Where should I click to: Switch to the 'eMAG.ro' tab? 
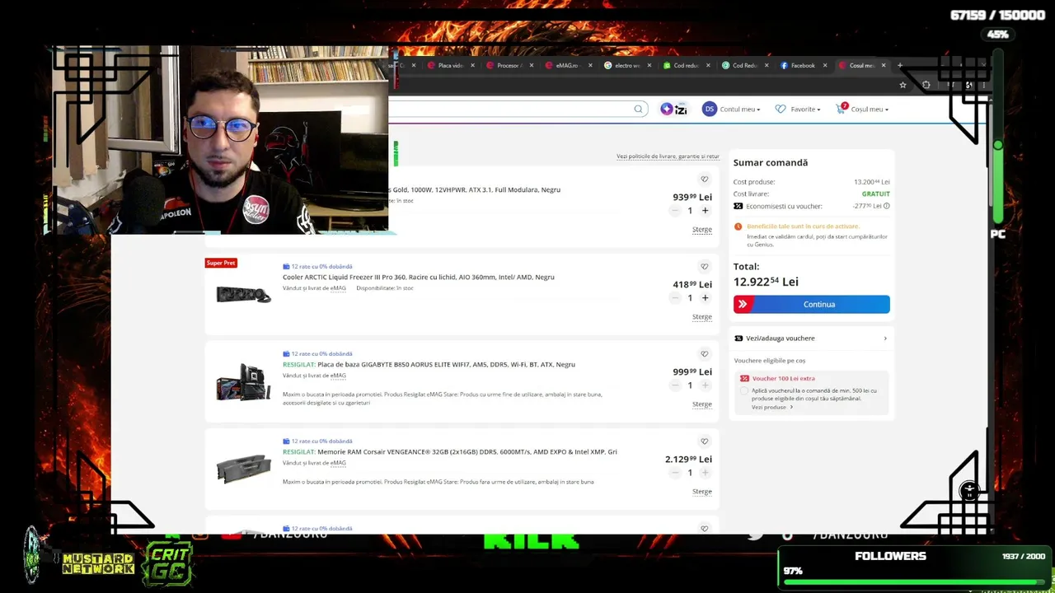(x=568, y=65)
